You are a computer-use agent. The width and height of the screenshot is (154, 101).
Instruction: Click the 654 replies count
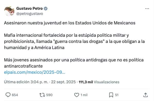(15, 95)
